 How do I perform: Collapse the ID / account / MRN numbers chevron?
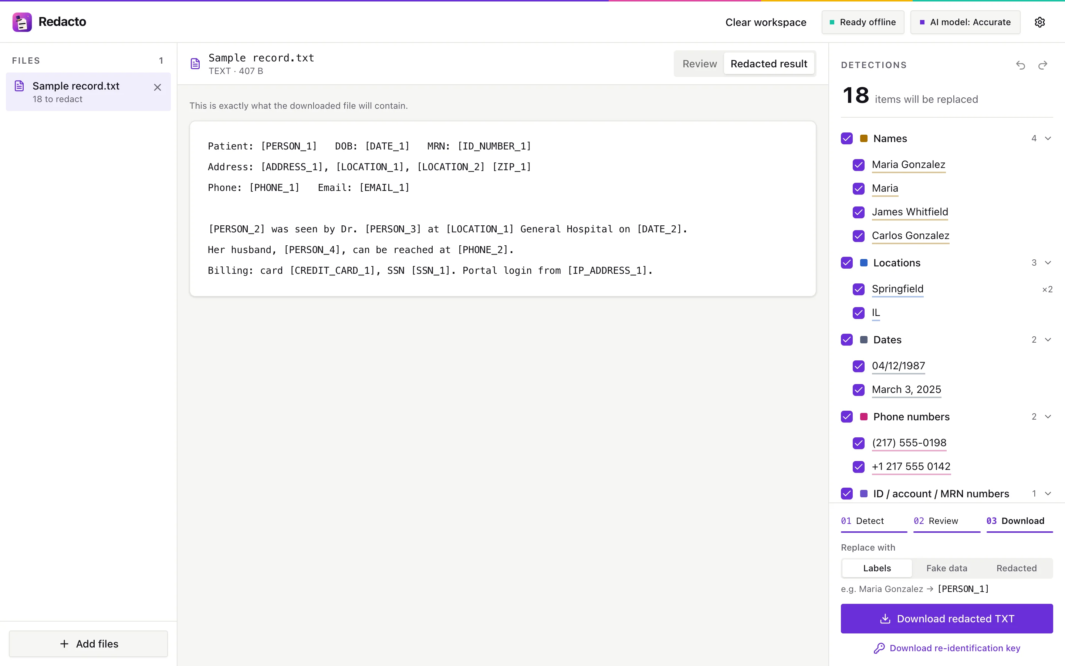pyautogui.click(x=1048, y=494)
